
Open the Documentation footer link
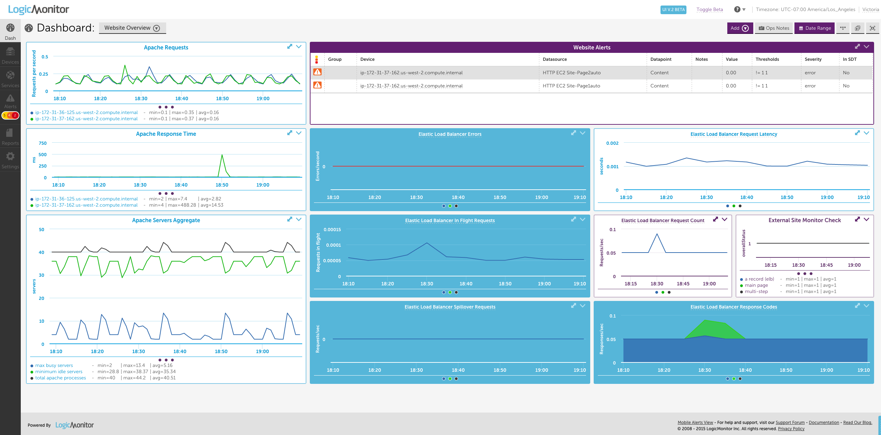(824, 423)
